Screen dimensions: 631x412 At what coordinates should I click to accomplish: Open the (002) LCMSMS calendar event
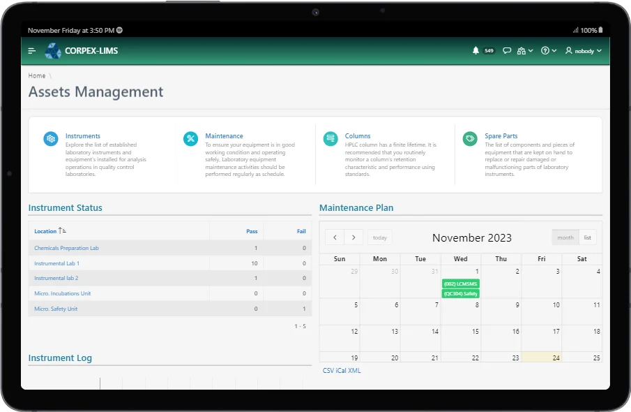coord(460,284)
